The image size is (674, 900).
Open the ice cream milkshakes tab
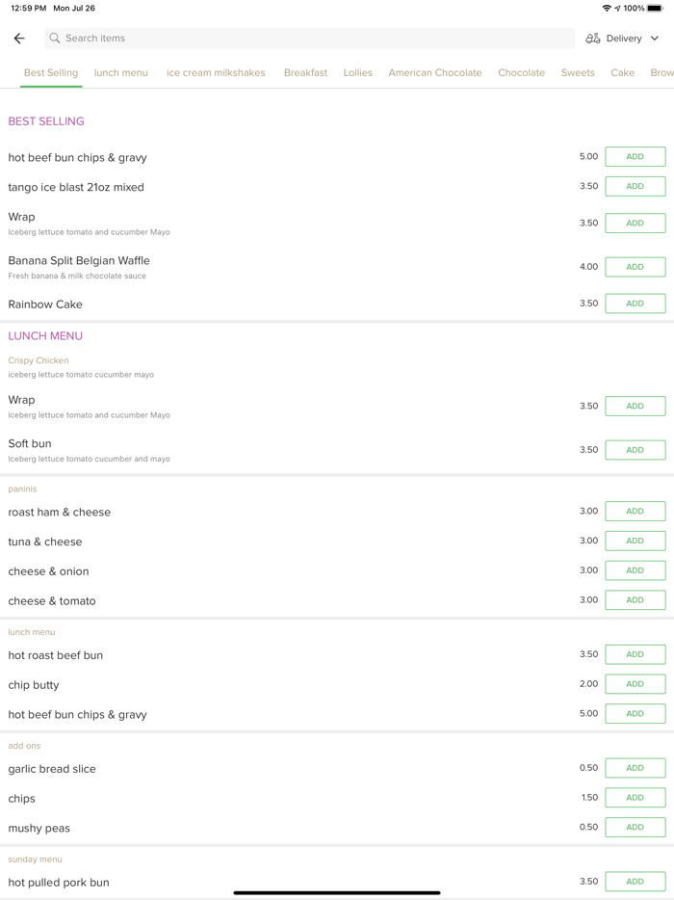coord(216,73)
